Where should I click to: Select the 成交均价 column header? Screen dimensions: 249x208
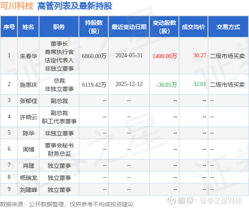(x=193, y=27)
